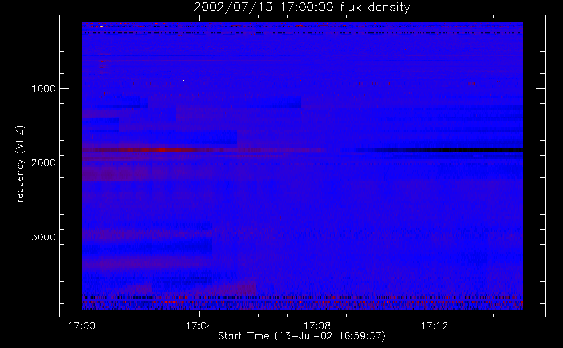Image resolution: width=563 pixels, height=348 pixels.
Task: Click the 17:12 time tick label
Action: [435, 326]
